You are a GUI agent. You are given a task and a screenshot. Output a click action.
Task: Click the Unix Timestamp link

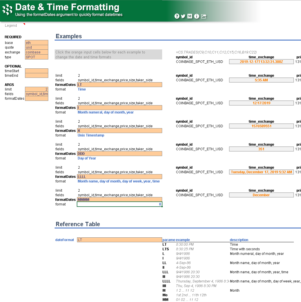[91, 135]
